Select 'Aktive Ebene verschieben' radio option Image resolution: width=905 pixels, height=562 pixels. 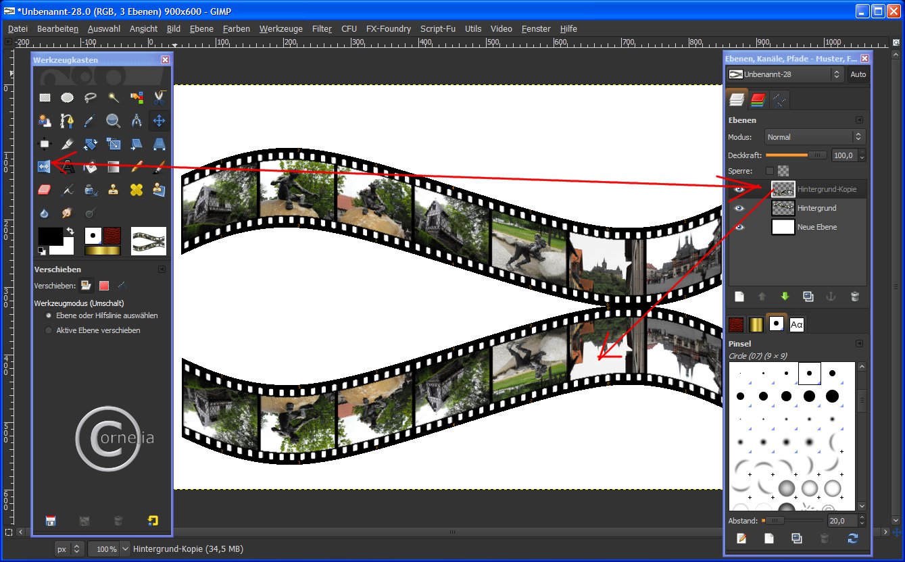(x=49, y=330)
